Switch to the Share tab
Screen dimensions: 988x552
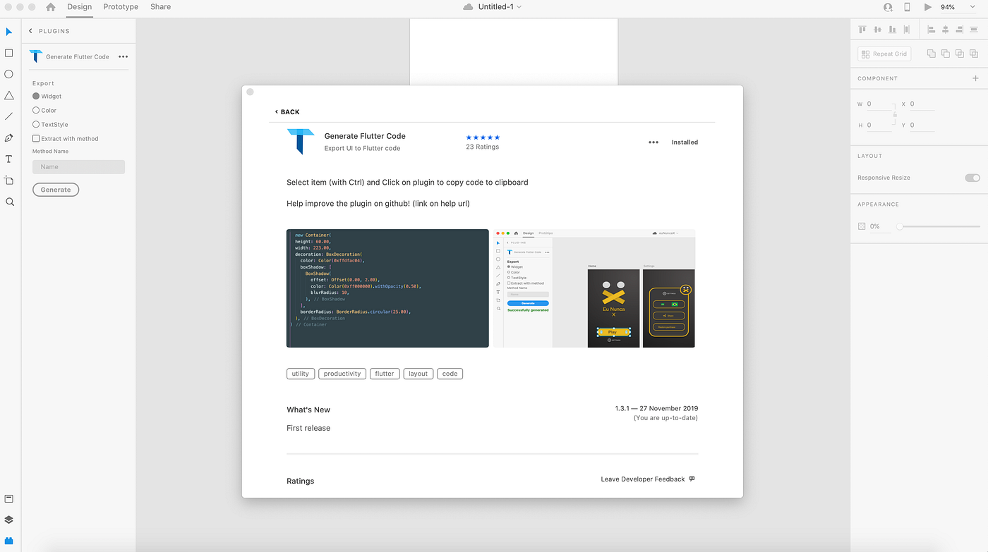tap(160, 7)
